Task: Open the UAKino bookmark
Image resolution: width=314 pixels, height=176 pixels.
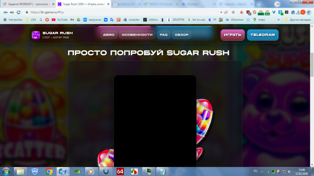Action: click(150, 20)
